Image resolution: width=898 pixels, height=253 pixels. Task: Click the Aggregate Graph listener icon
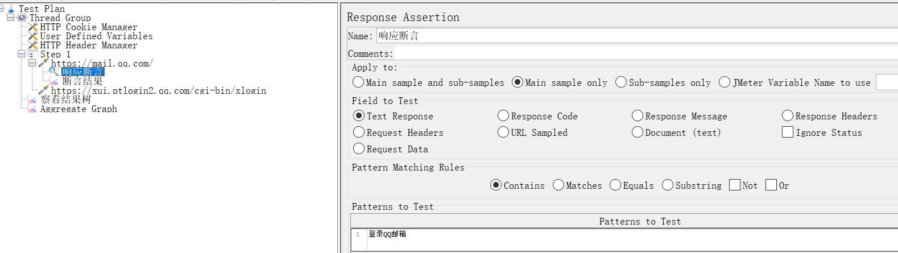point(33,109)
